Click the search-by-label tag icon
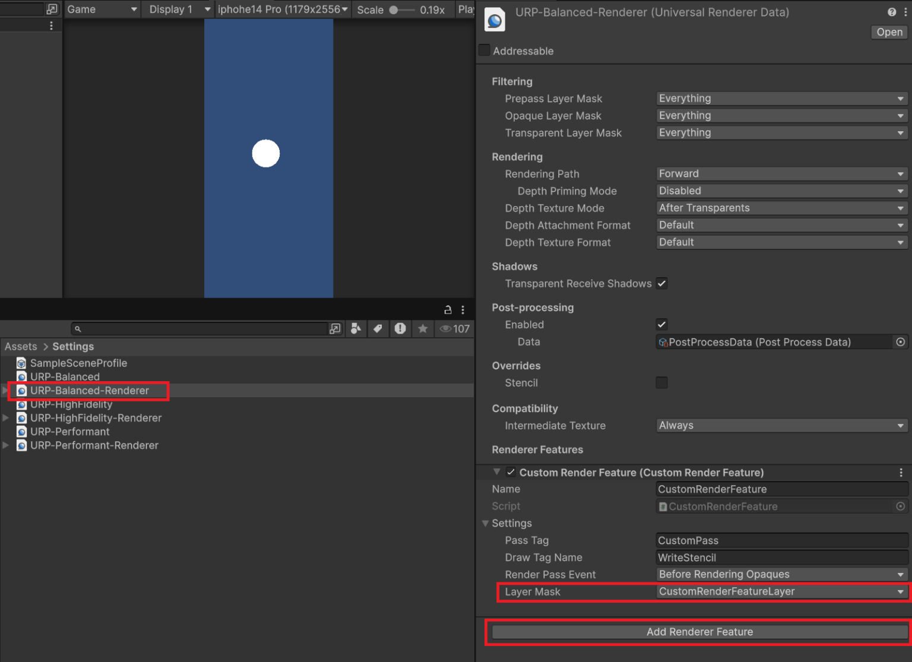 point(378,328)
